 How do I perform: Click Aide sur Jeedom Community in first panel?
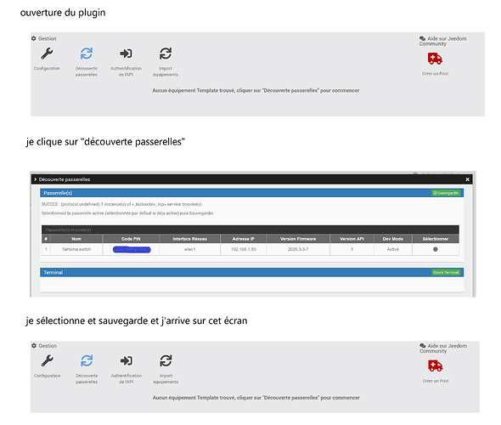443,41
